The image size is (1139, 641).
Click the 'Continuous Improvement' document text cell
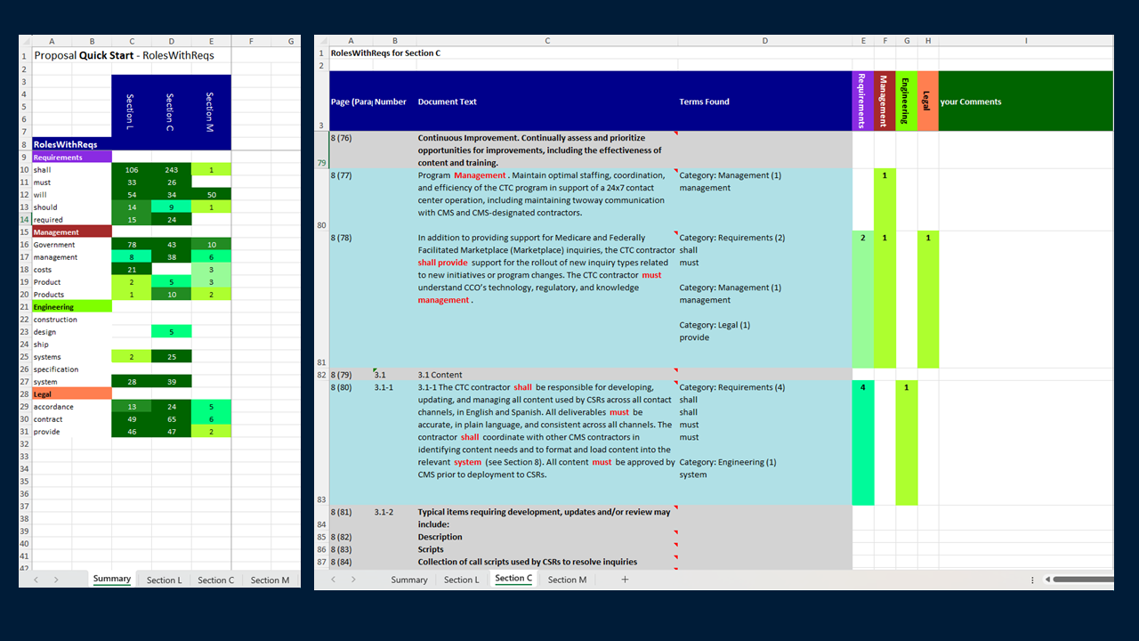[546, 150]
